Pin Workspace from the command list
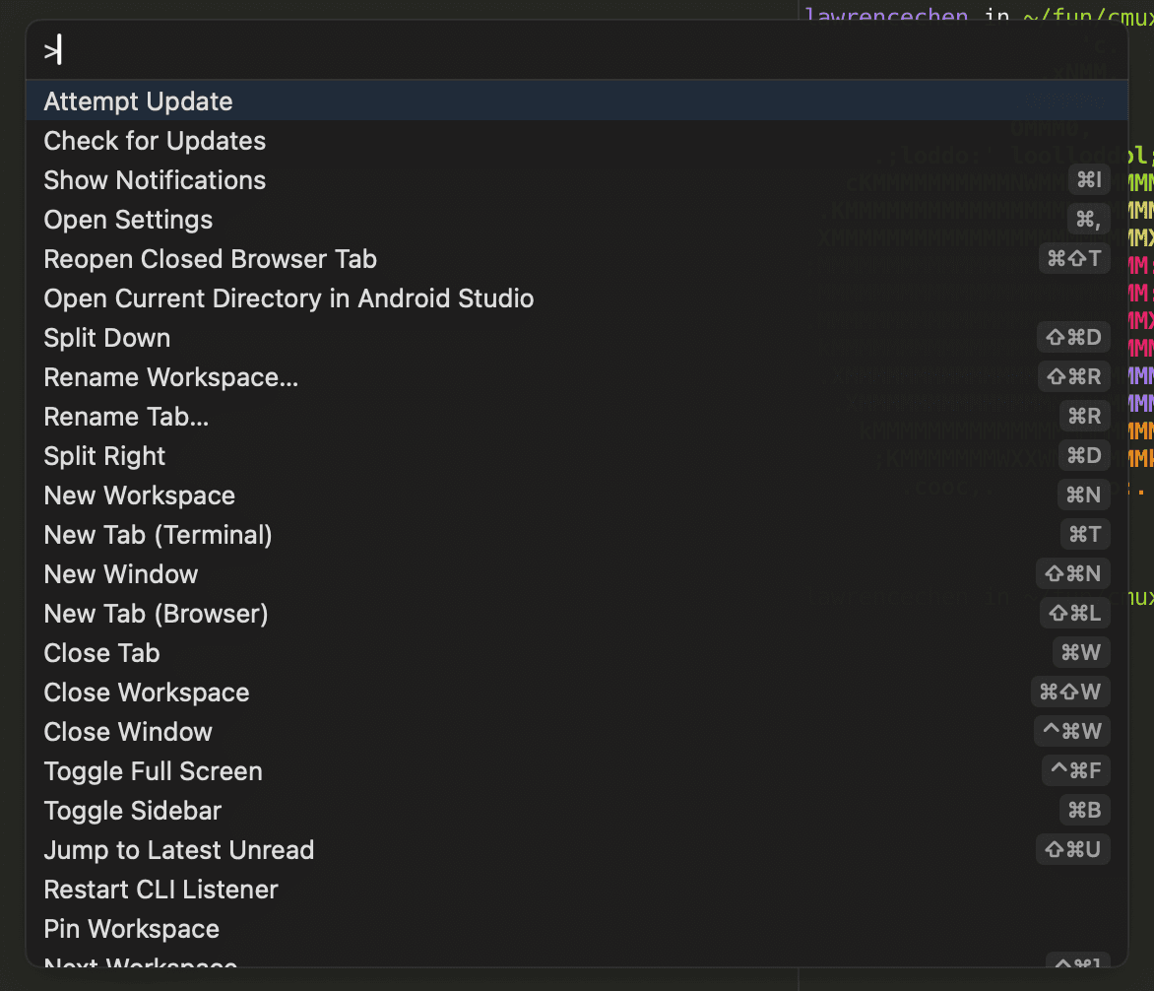This screenshot has width=1154, height=991. (x=131, y=929)
